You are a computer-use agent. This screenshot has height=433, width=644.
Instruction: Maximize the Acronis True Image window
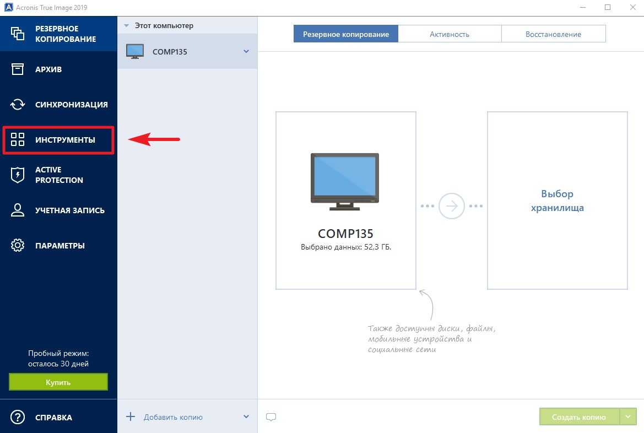[608, 7]
